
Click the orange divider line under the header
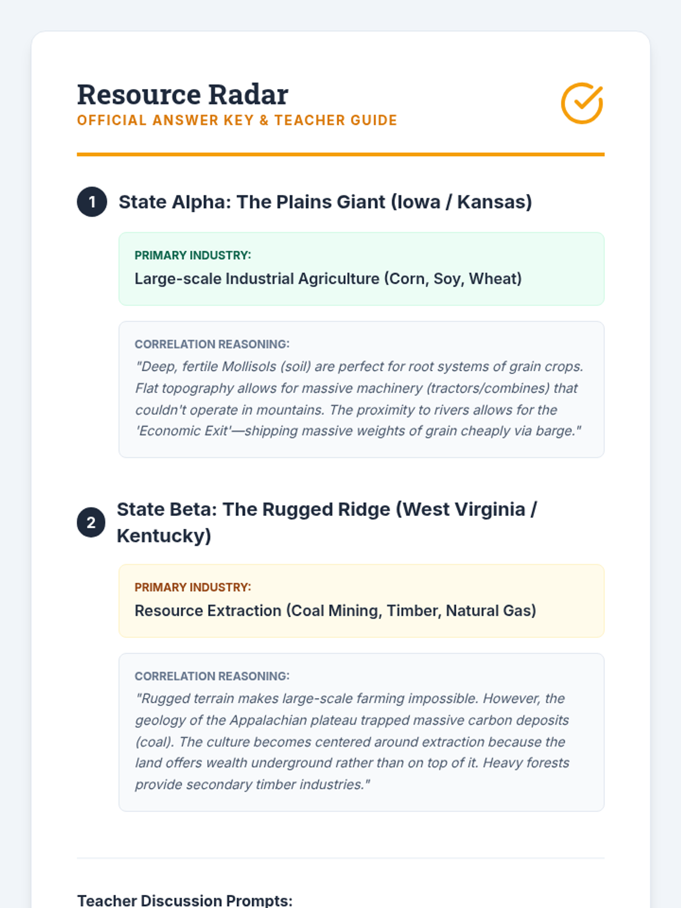(340, 154)
